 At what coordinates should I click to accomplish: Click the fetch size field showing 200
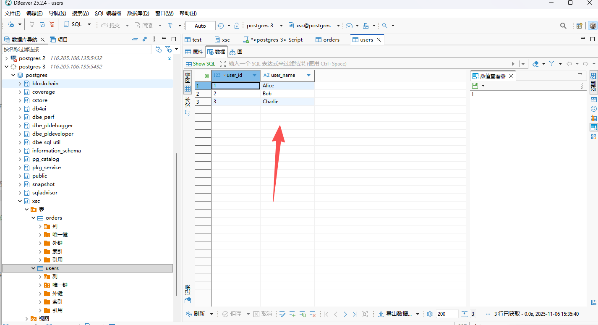coord(447,314)
